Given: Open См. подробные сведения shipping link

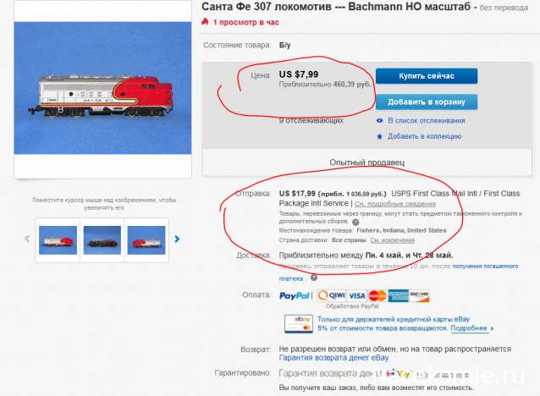Looking at the screenshot, I should click(x=395, y=204).
